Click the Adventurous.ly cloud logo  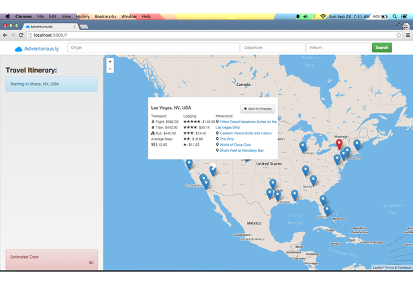point(18,49)
